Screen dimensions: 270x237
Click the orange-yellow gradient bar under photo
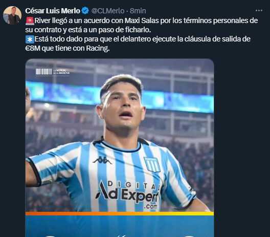(x=120, y=213)
